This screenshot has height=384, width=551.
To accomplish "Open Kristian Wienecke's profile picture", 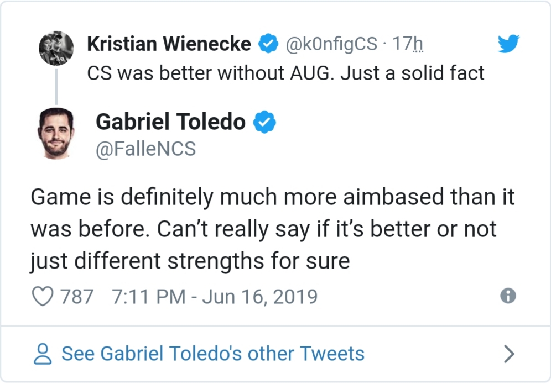I will (x=56, y=48).
